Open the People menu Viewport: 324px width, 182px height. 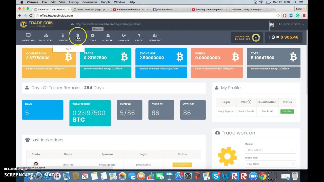point(106,2)
